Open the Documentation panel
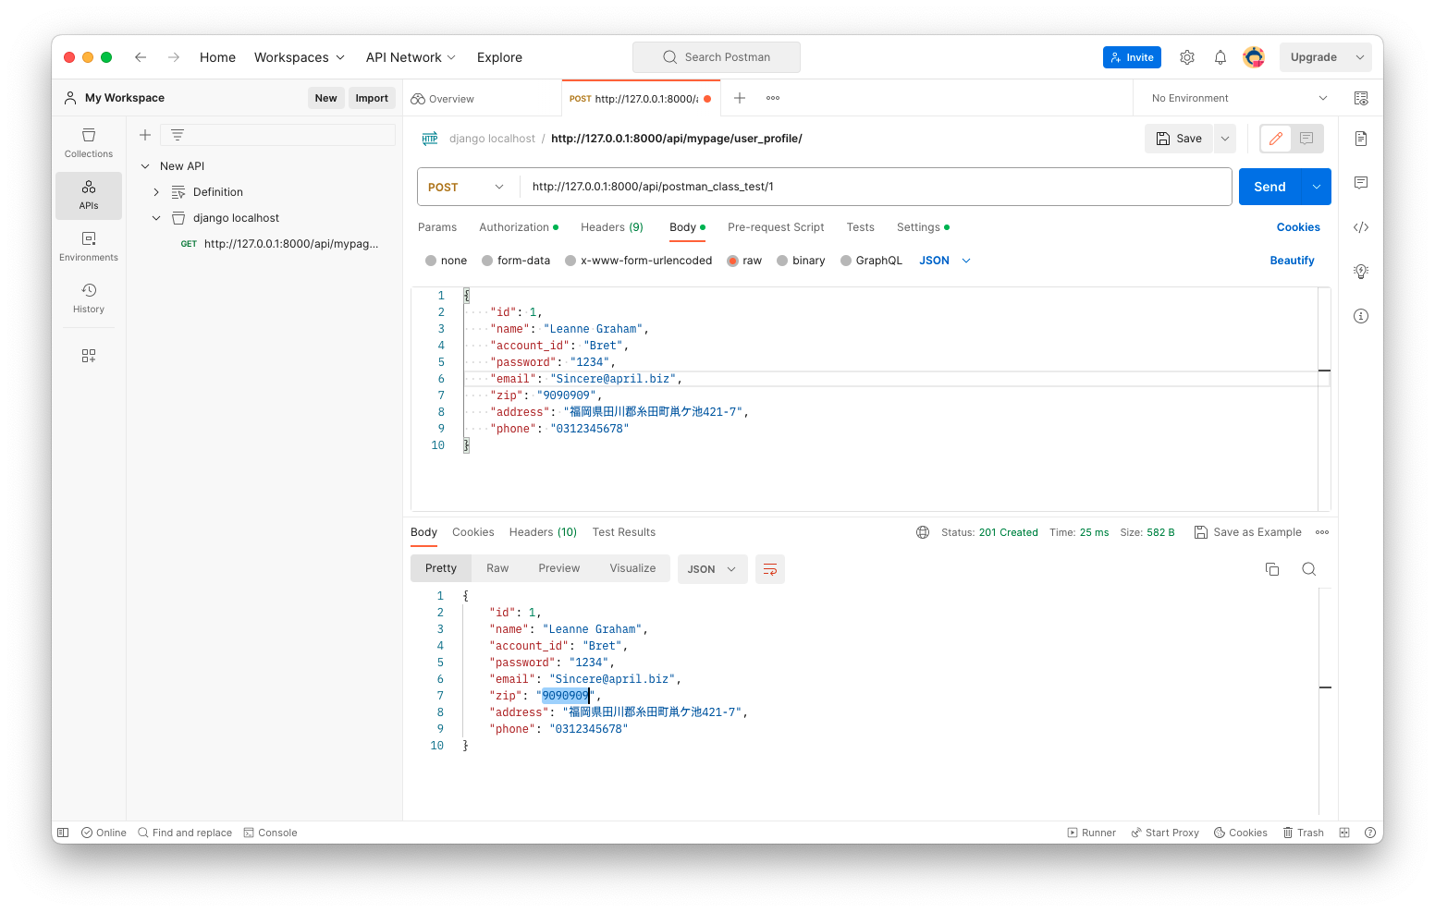Image resolution: width=1435 pixels, height=912 pixels. (x=1360, y=138)
